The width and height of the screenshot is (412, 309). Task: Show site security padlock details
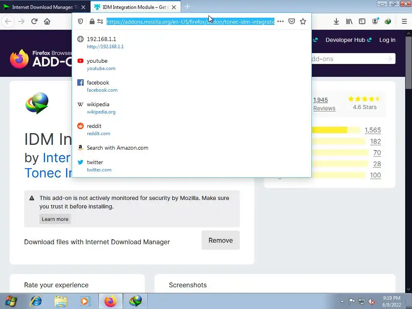(x=92, y=22)
